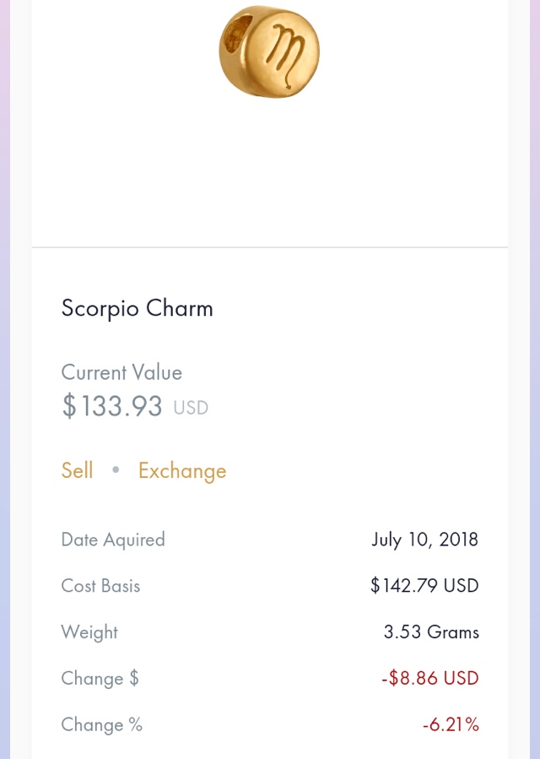Click the Change $ label
This screenshot has width=540, height=759.
coord(100,679)
